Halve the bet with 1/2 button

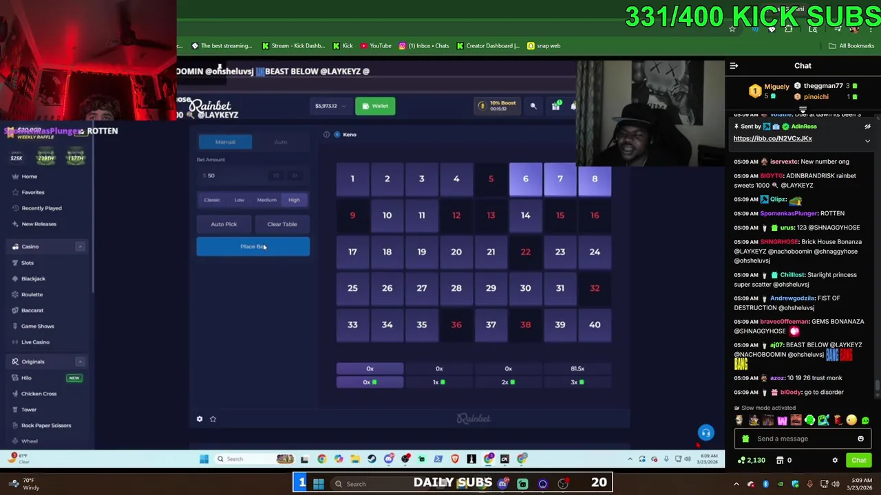click(276, 176)
